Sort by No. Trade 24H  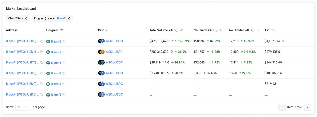221,30
